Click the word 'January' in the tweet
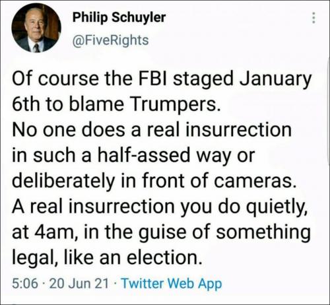 [275, 80]
